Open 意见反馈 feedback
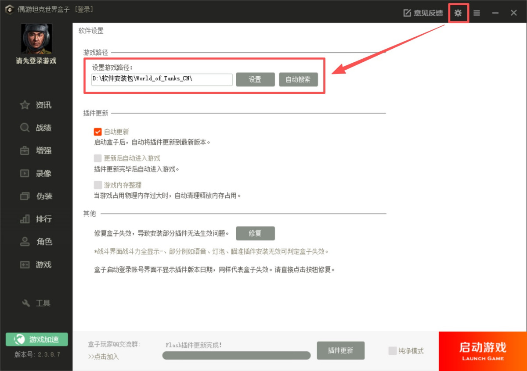527x371 pixels. click(422, 13)
